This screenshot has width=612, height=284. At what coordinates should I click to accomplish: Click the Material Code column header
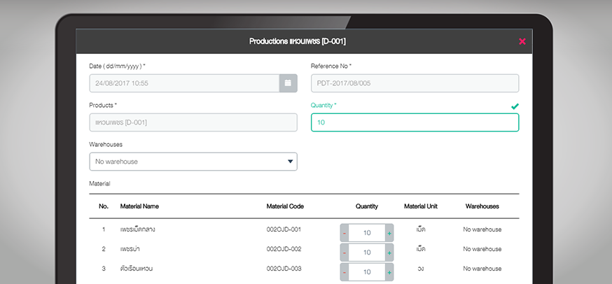coord(285,206)
